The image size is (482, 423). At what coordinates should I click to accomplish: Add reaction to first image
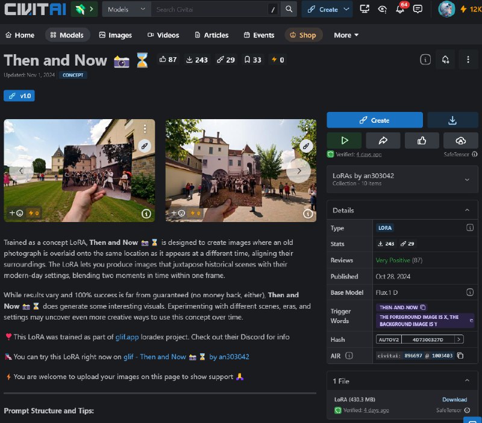(16, 213)
